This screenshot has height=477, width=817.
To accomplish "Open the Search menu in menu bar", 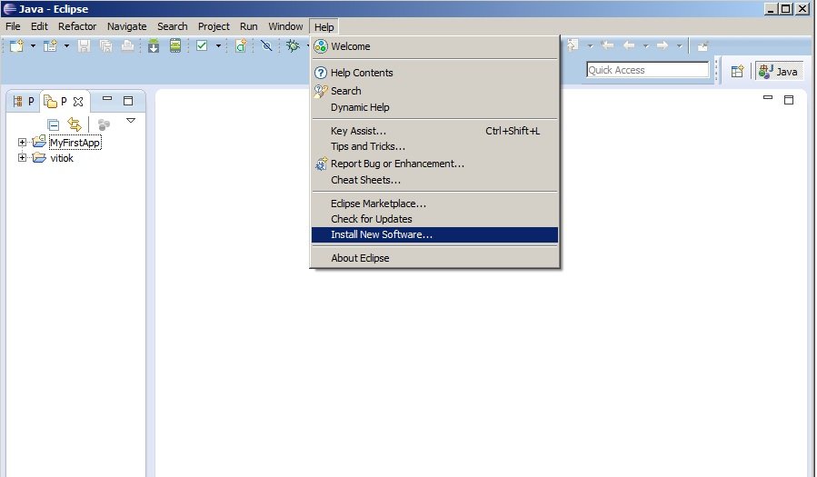I will point(173,26).
